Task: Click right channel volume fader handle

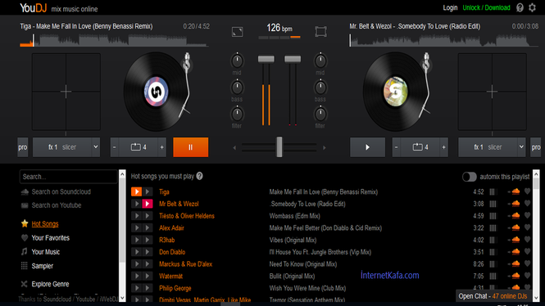Action: [293, 59]
